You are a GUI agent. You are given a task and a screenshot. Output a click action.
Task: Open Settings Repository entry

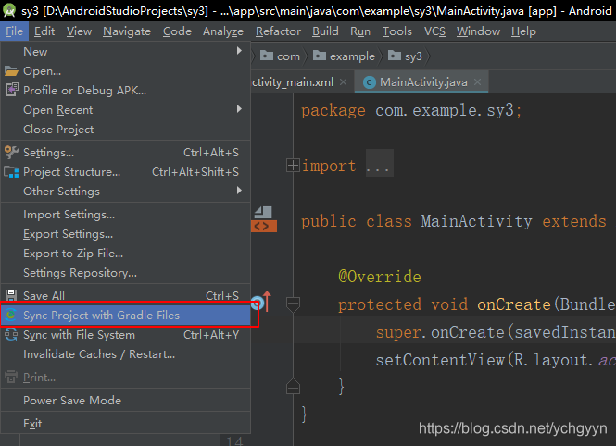click(x=126, y=272)
